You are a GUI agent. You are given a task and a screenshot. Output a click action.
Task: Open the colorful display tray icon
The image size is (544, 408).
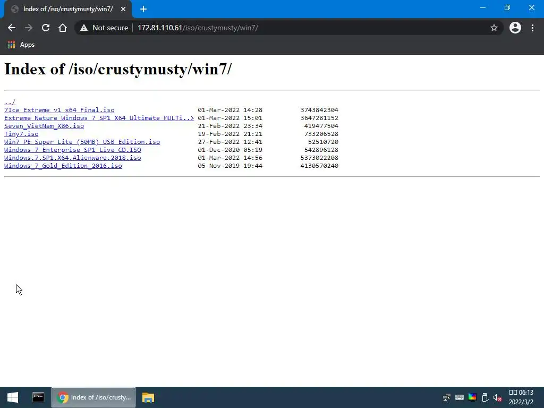point(472,397)
